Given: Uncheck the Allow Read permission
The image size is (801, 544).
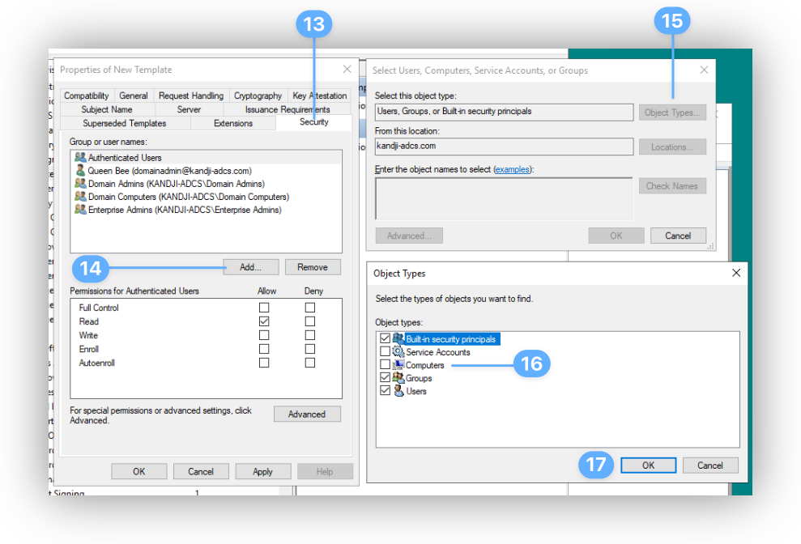Looking at the screenshot, I should click(263, 321).
